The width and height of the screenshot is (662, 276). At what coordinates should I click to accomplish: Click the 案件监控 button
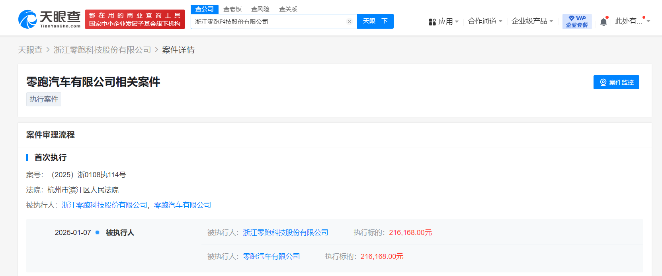(x=616, y=82)
